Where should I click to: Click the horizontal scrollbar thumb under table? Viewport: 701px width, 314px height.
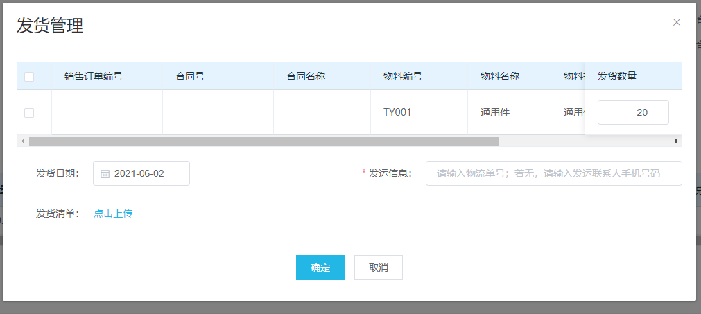click(x=263, y=141)
